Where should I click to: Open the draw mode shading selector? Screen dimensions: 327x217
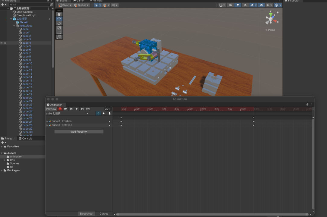pyautogui.click(x=222, y=5)
